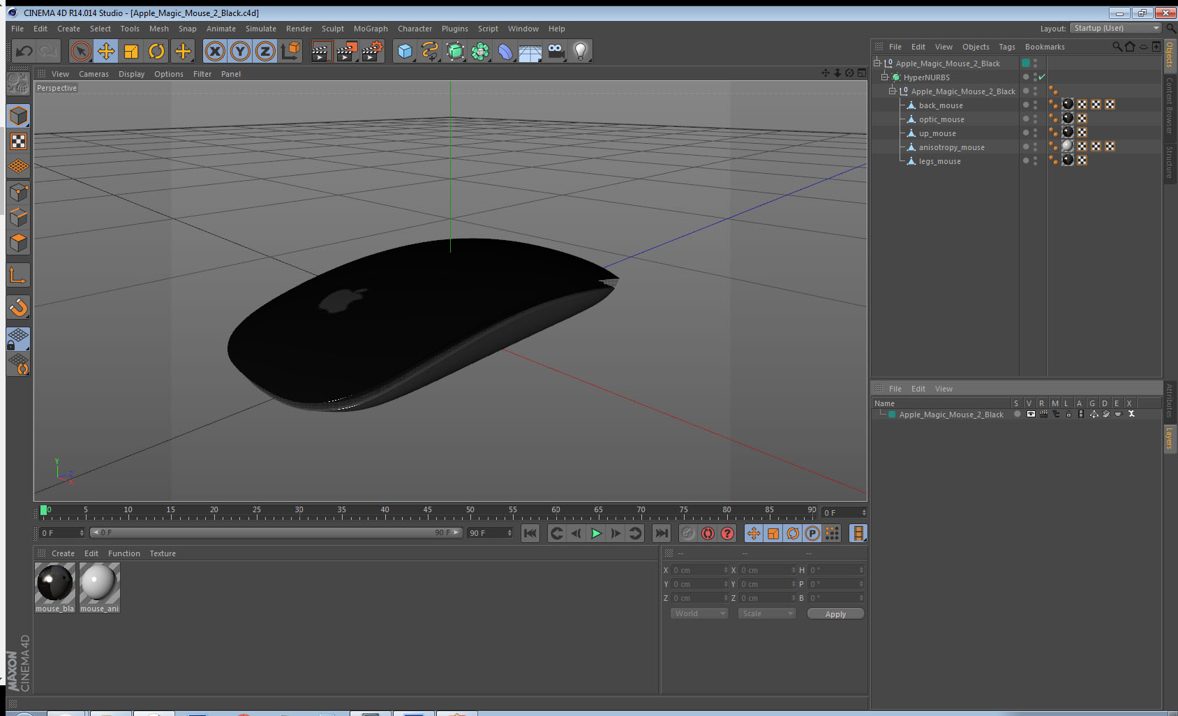Select the anisotropy_mouse object
Screen dimensions: 1178x716
951,147
